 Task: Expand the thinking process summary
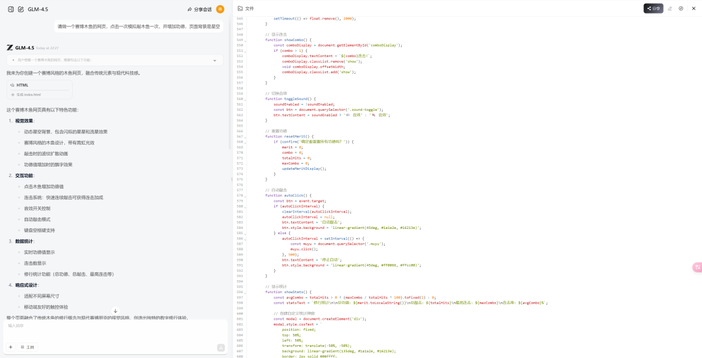[x=214, y=60]
